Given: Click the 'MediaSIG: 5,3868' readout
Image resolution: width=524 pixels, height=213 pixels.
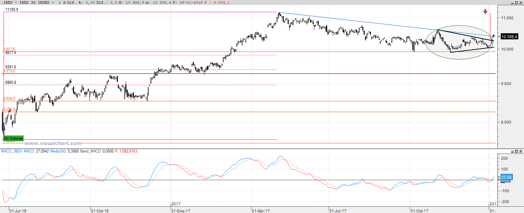Looking at the screenshot, I should point(65,151).
